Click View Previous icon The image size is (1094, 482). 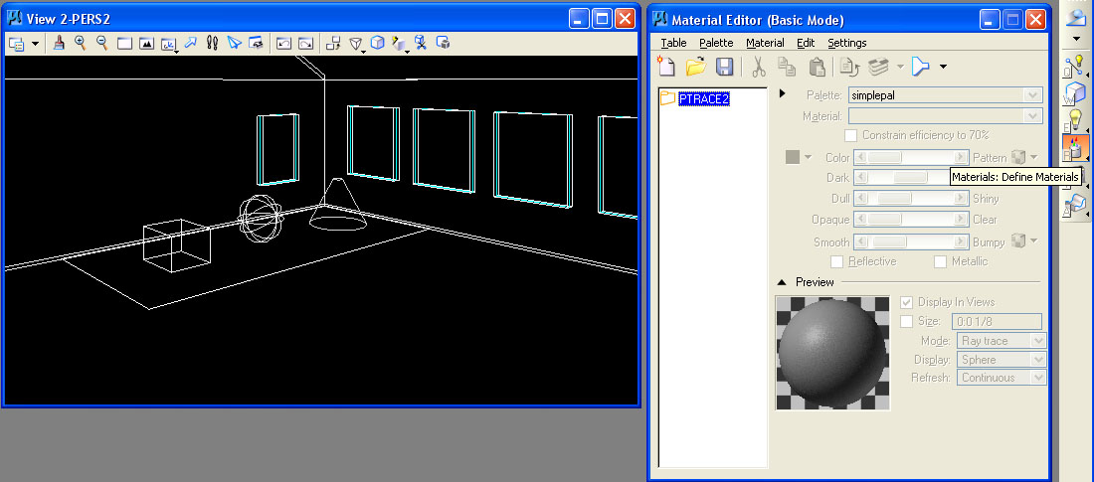tap(283, 44)
